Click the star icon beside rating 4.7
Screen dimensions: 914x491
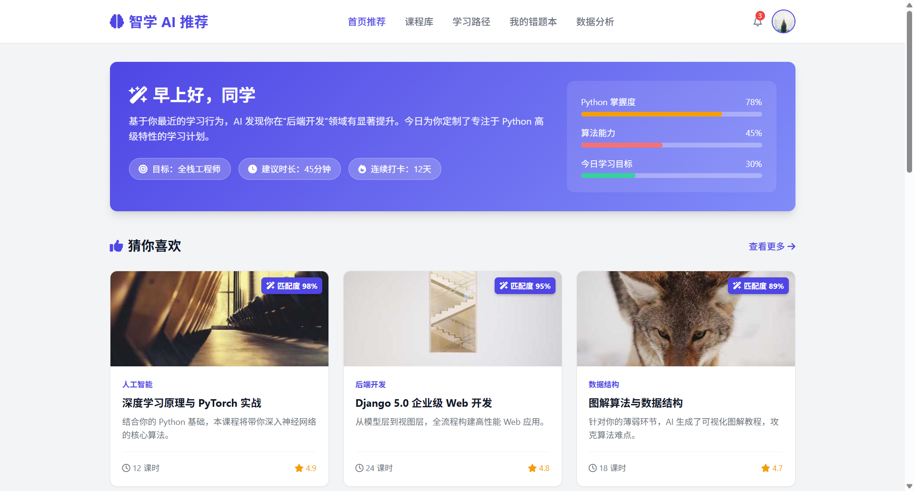click(765, 468)
